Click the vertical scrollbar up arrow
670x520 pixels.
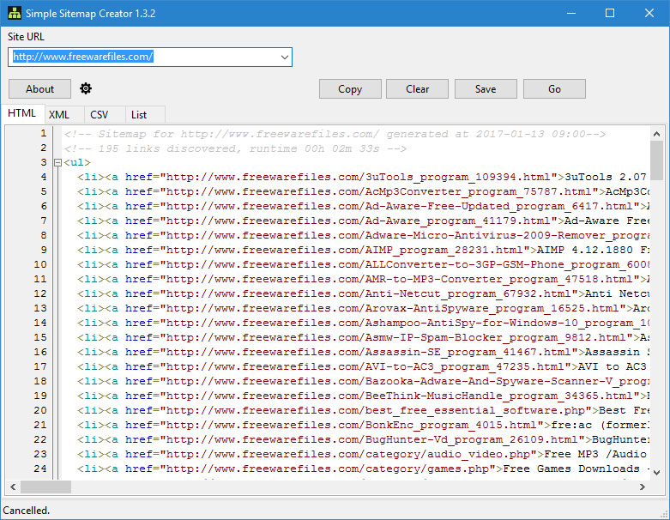pyautogui.click(x=657, y=134)
